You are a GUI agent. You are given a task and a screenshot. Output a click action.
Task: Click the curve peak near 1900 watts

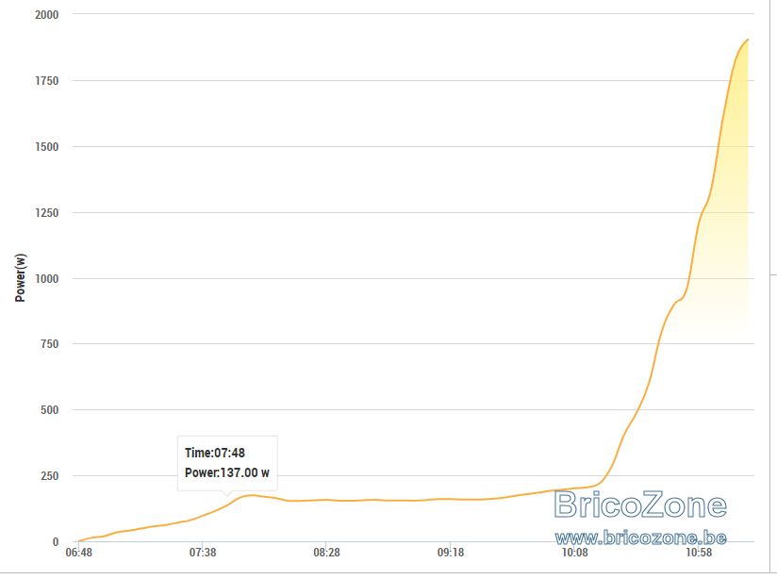(747, 40)
